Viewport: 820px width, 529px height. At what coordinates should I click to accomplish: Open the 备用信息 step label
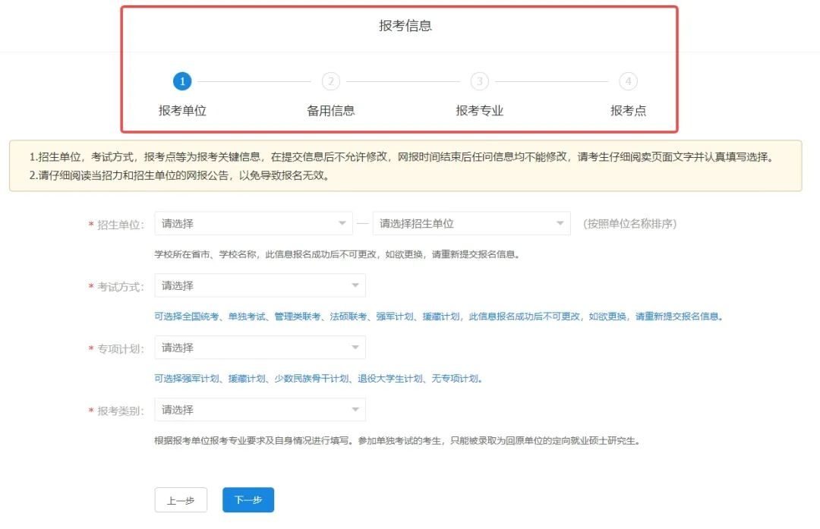point(330,110)
